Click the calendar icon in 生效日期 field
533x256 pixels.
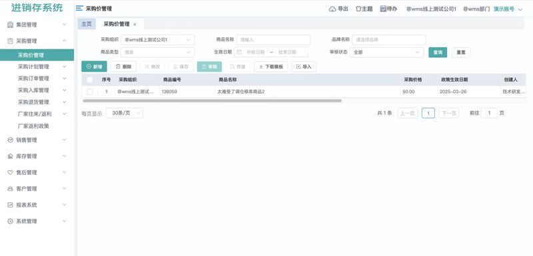click(239, 53)
